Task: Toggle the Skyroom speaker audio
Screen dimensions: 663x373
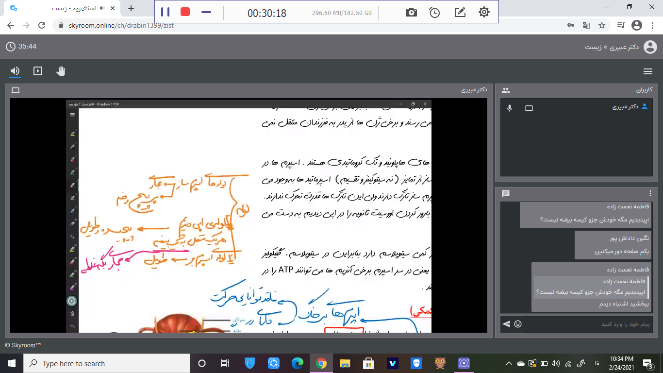Action: [x=15, y=71]
